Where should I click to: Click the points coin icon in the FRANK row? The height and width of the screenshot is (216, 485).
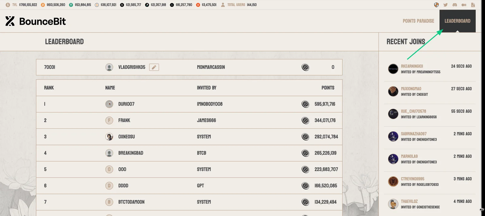coord(305,120)
